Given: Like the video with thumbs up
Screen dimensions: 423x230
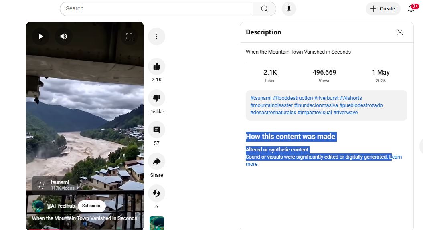Looking at the screenshot, I should tap(156, 67).
